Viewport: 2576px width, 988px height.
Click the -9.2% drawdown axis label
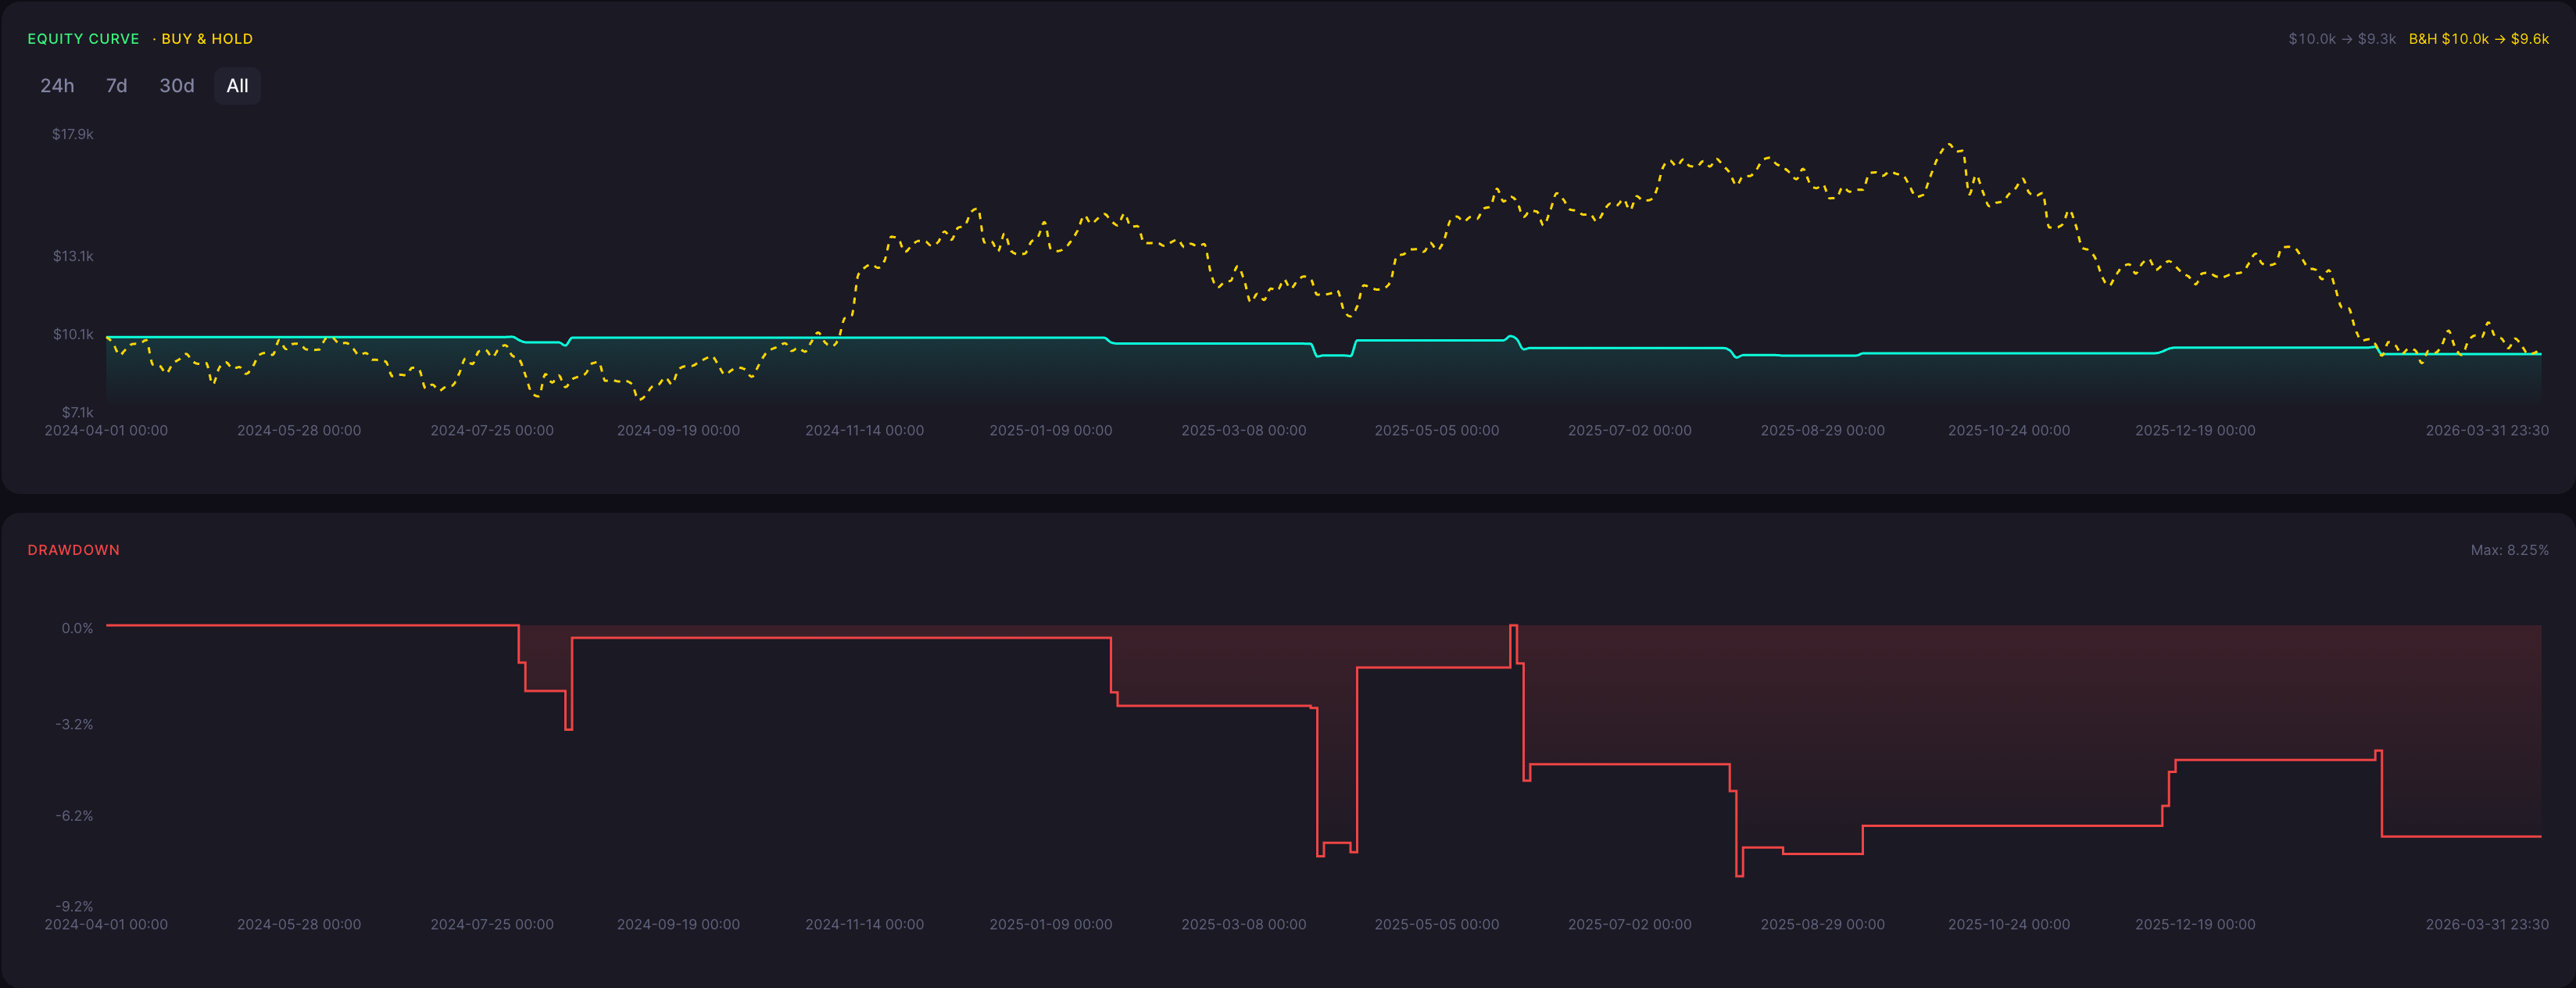(x=74, y=906)
